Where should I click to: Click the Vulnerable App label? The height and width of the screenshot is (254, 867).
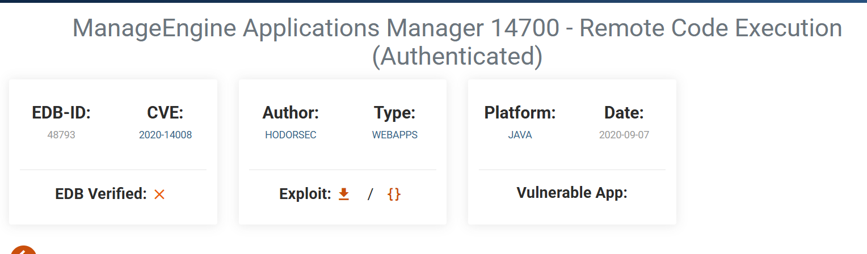572,193
